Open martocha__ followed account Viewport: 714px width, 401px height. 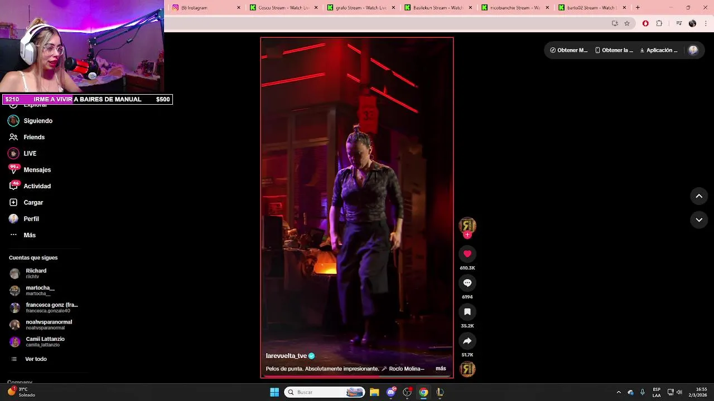point(32,291)
